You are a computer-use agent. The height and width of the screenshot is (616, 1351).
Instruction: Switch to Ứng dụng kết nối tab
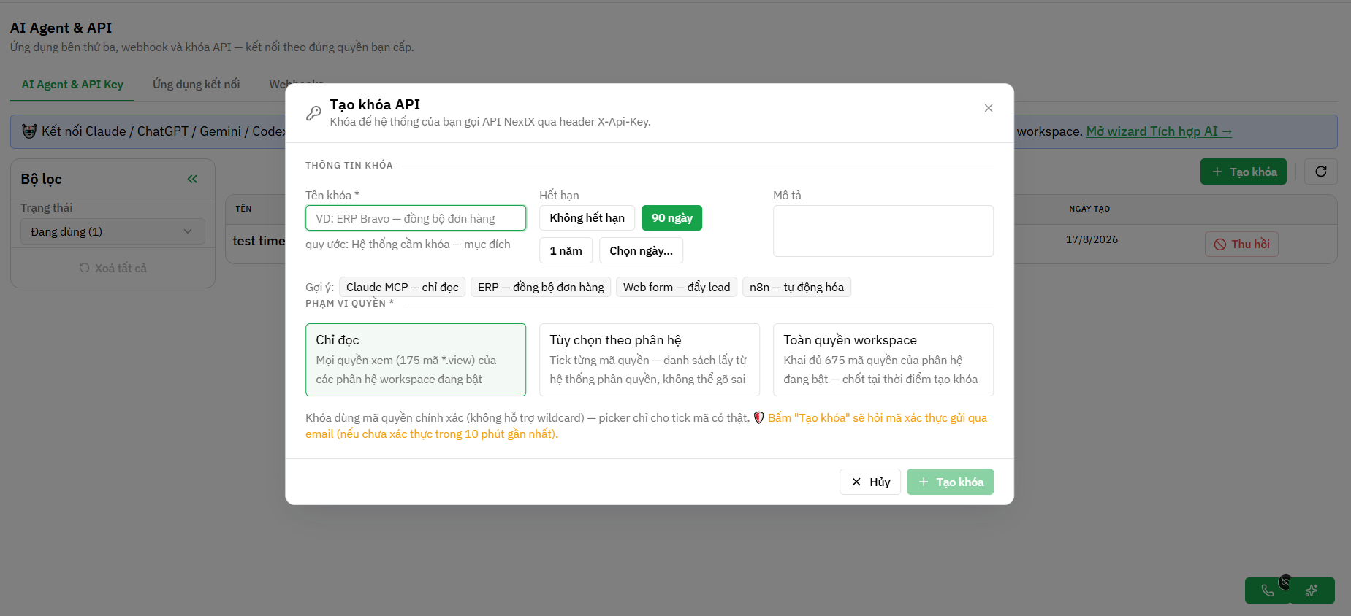pos(196,85)
